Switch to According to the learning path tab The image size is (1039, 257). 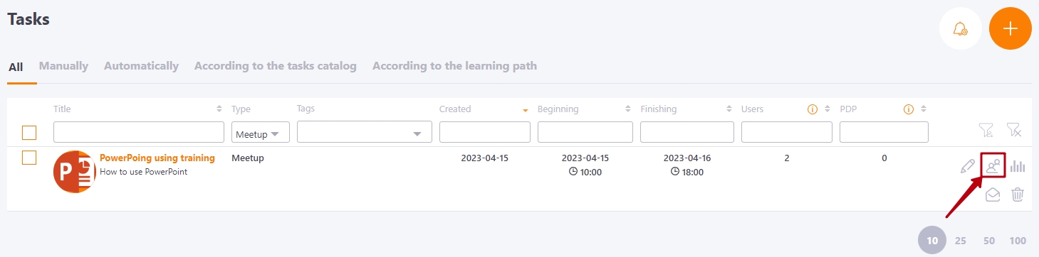pos(454,66)
